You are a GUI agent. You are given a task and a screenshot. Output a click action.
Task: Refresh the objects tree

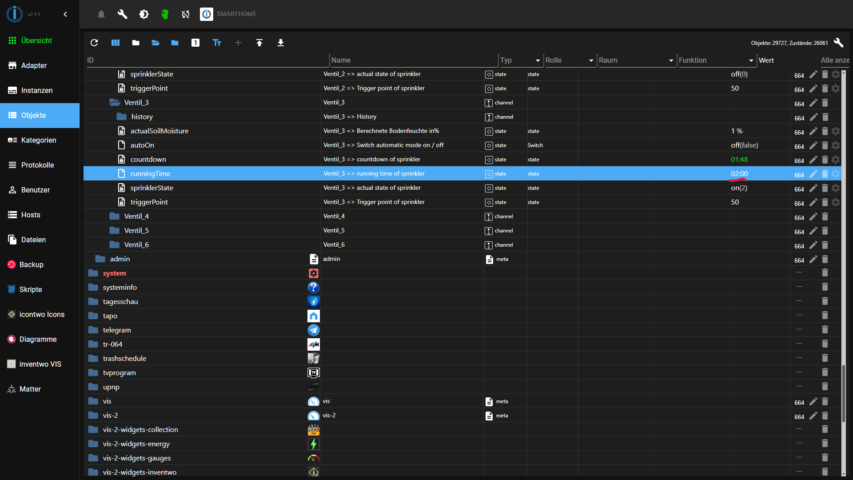(94, 43)
